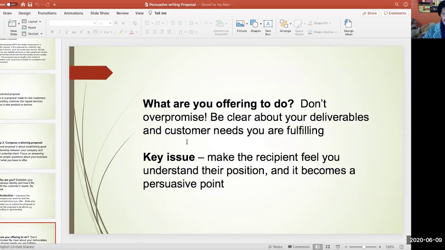Toggle Subscript formatting
The height and width of the screenshot is (250, 445).
click(89, 32)
